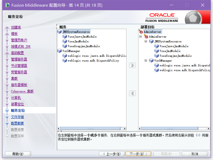This screenshot has height=160, width=213.
Task: Click services pane horizontal scrollbar thumb
Action: coord(90,129)
